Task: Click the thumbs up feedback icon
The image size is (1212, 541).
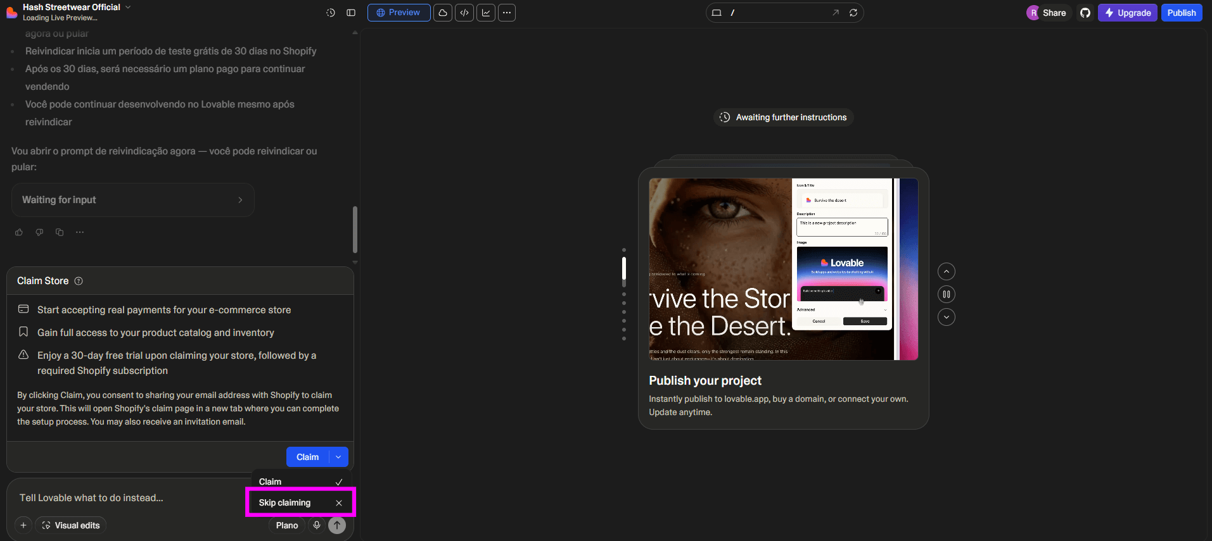Action: tap(19, 232)
